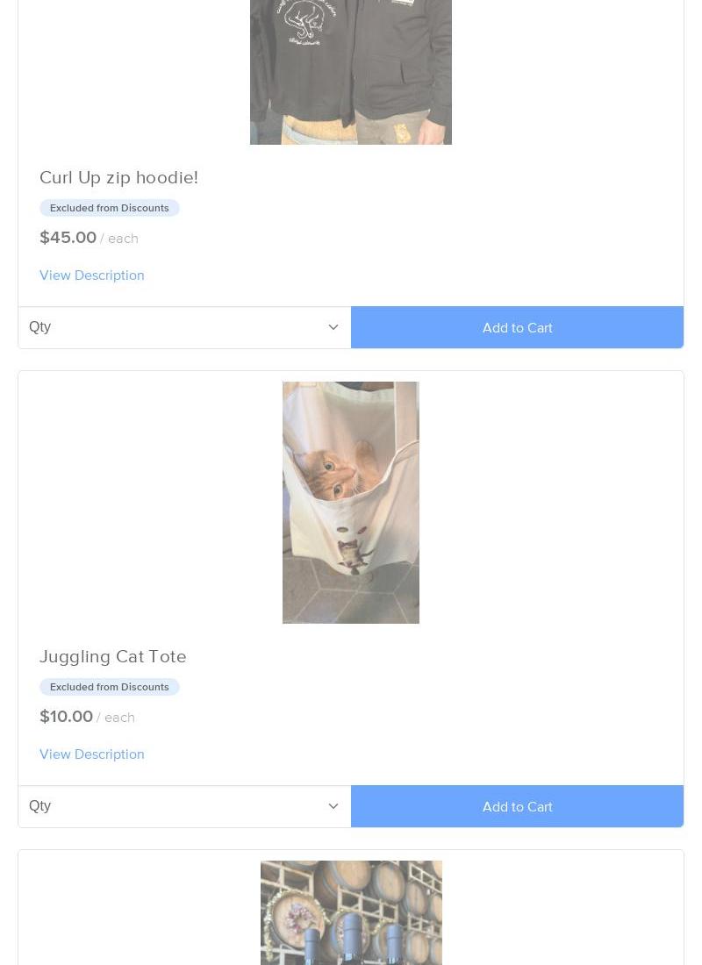Click the chevron arrow in tote Qty selector
702x965 pixels.
333,806
